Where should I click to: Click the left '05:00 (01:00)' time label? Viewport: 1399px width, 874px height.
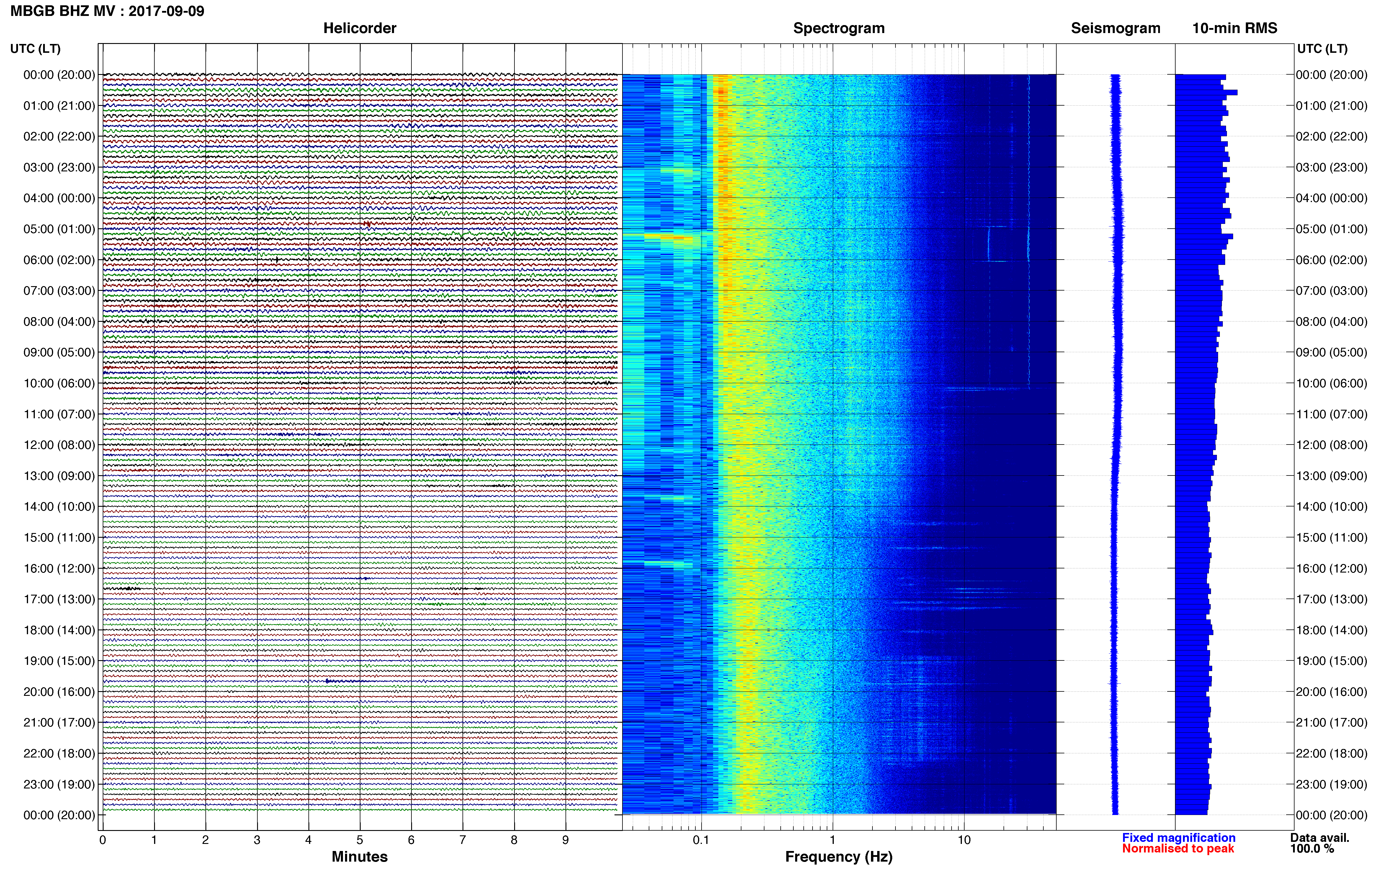click(59, 229)
